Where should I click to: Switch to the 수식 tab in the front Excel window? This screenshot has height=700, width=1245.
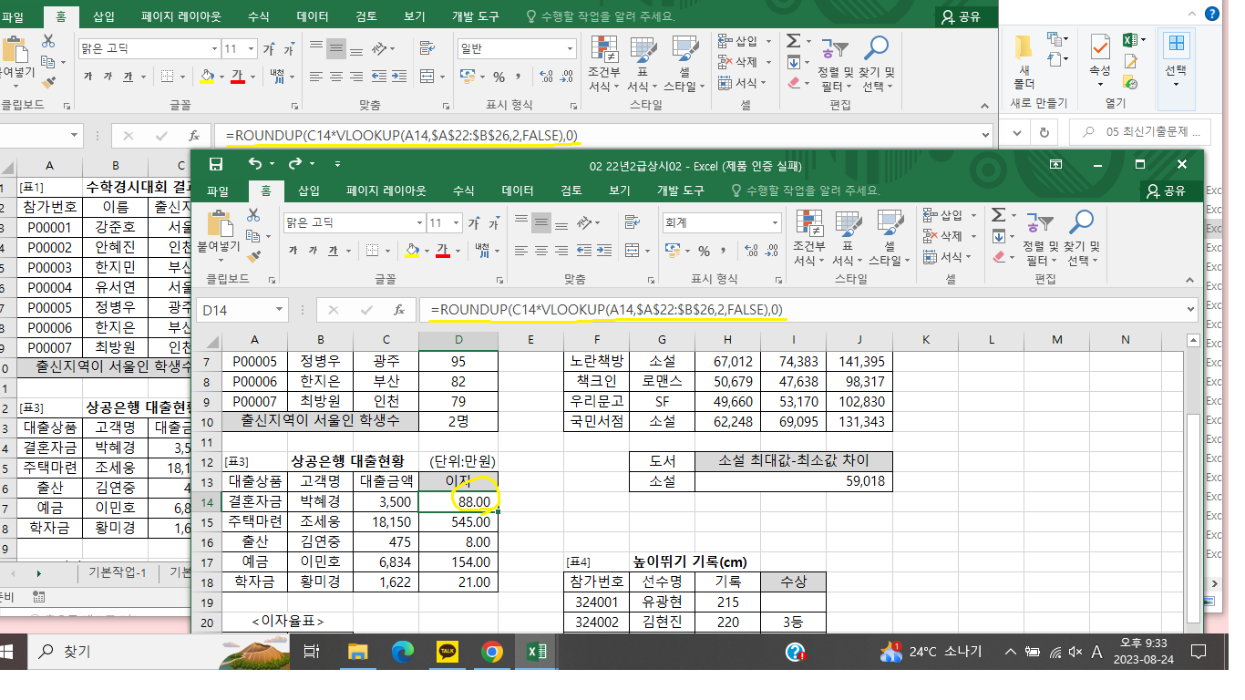tap(463, 190)
